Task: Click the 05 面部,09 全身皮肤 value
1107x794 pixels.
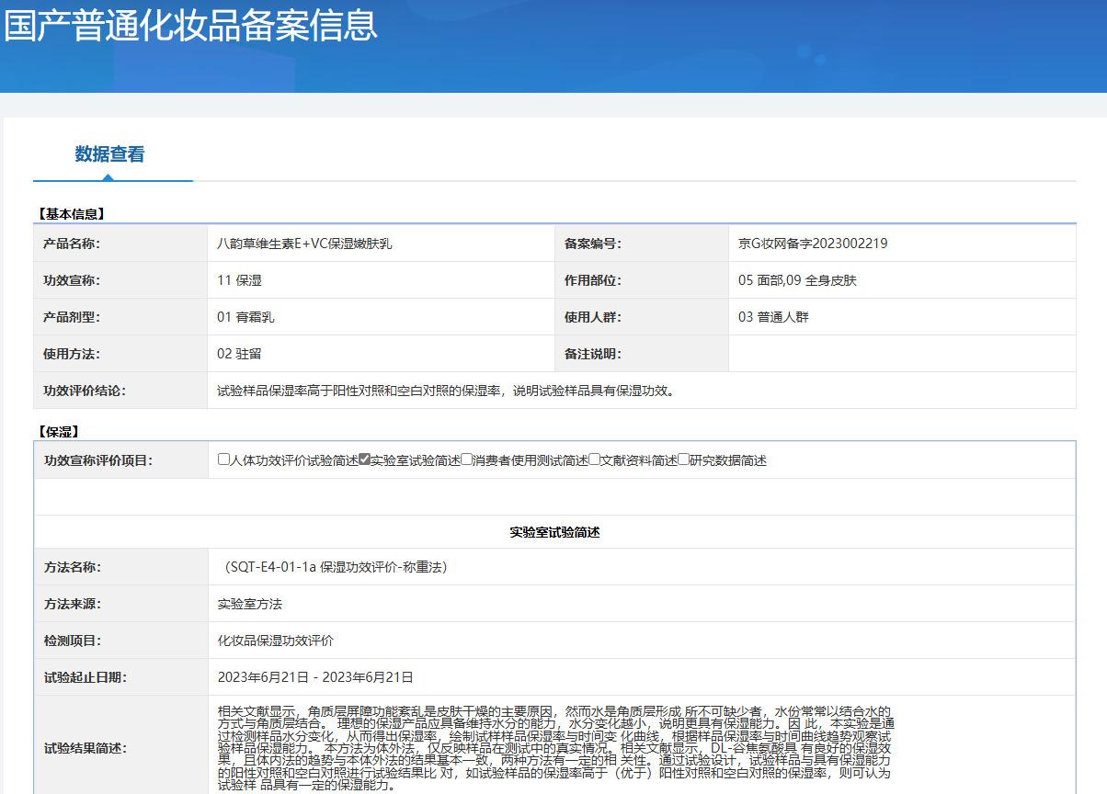Action: click(x=797, y=280)
